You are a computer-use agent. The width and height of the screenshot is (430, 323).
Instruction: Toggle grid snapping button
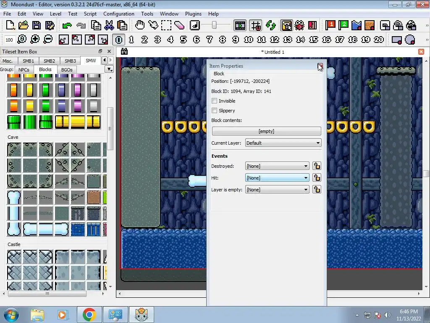[256, 25]
